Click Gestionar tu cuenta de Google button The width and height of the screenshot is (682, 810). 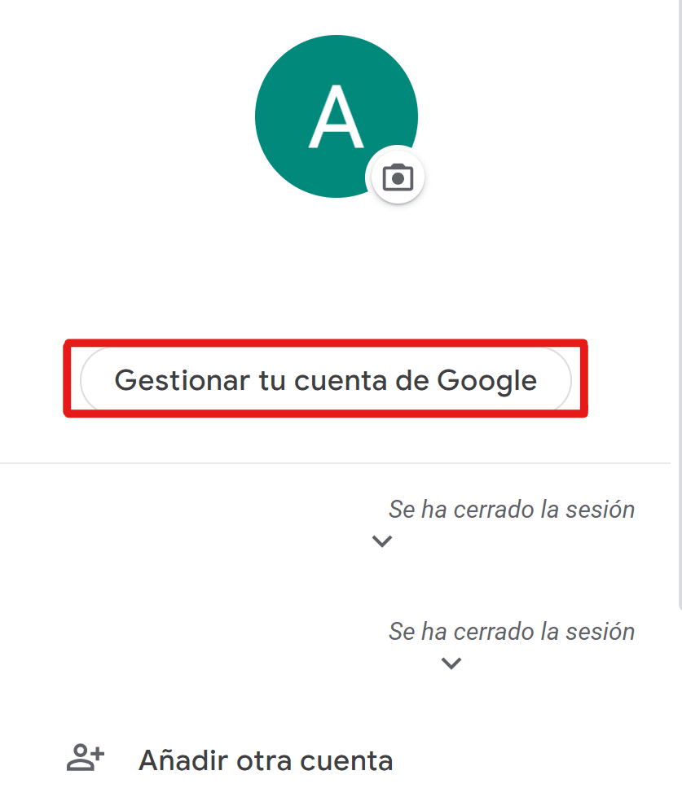click(x=326, y=380)
